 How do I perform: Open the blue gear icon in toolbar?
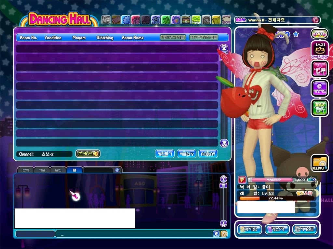[126, 20]
